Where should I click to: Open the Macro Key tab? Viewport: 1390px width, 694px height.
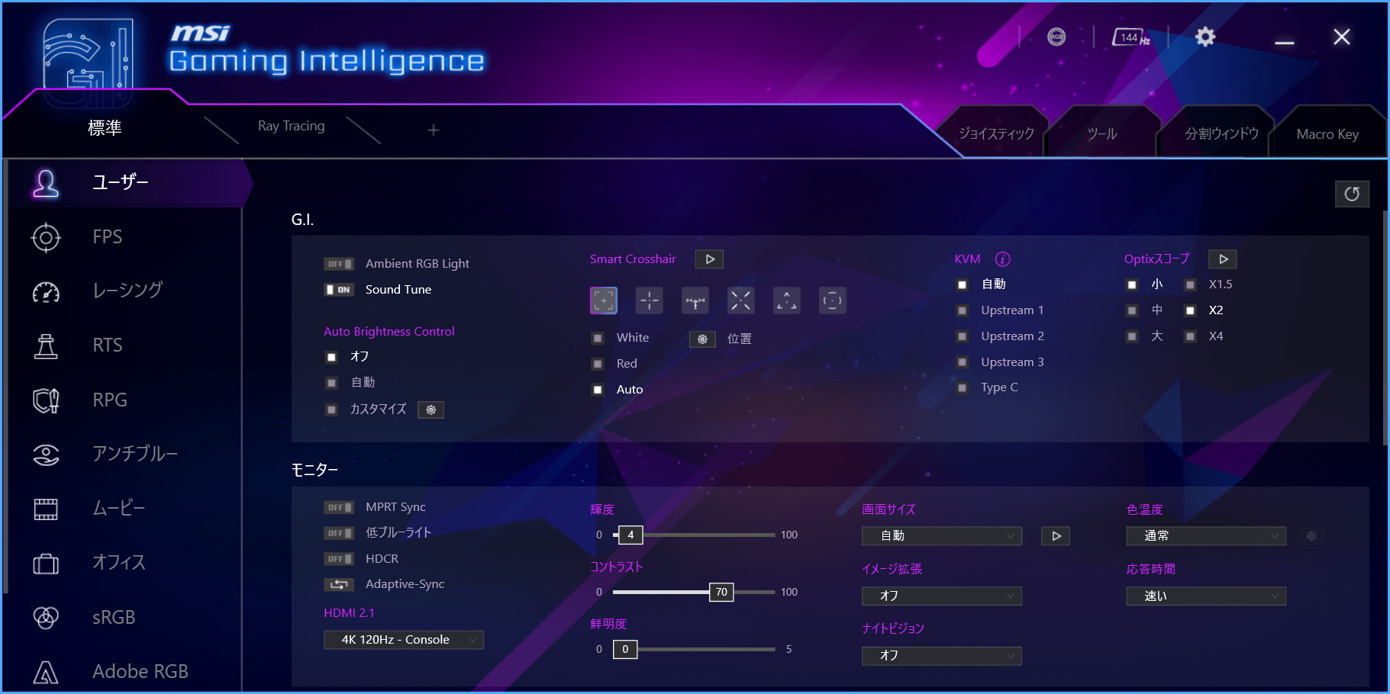(1327, 134)
